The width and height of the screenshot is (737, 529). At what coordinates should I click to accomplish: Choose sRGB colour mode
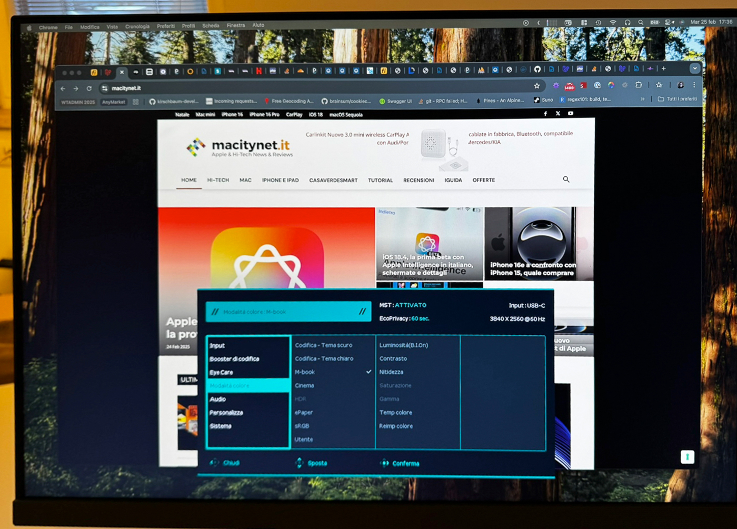[302, 426]
